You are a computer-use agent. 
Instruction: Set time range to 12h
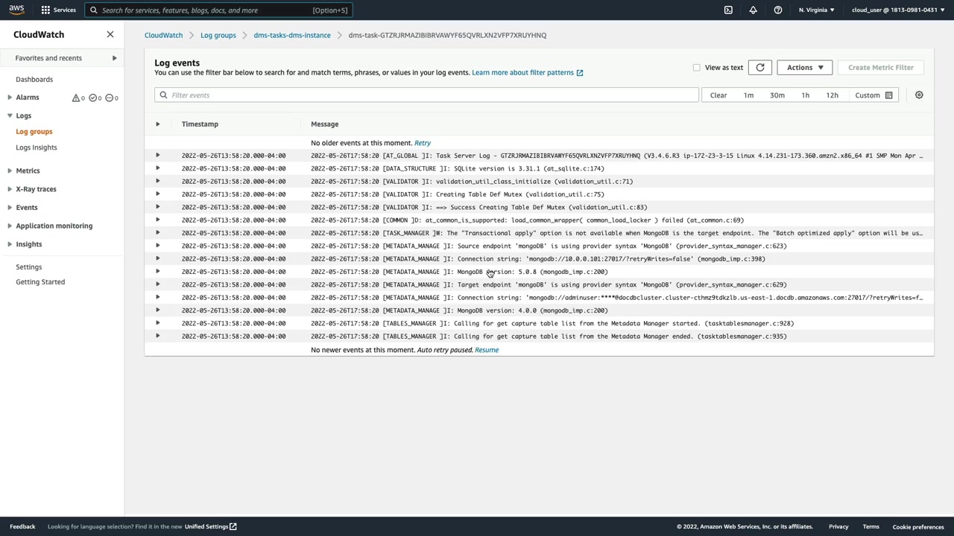point(833,95)
